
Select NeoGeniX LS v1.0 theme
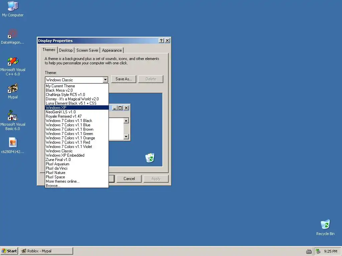pos(77,112)
